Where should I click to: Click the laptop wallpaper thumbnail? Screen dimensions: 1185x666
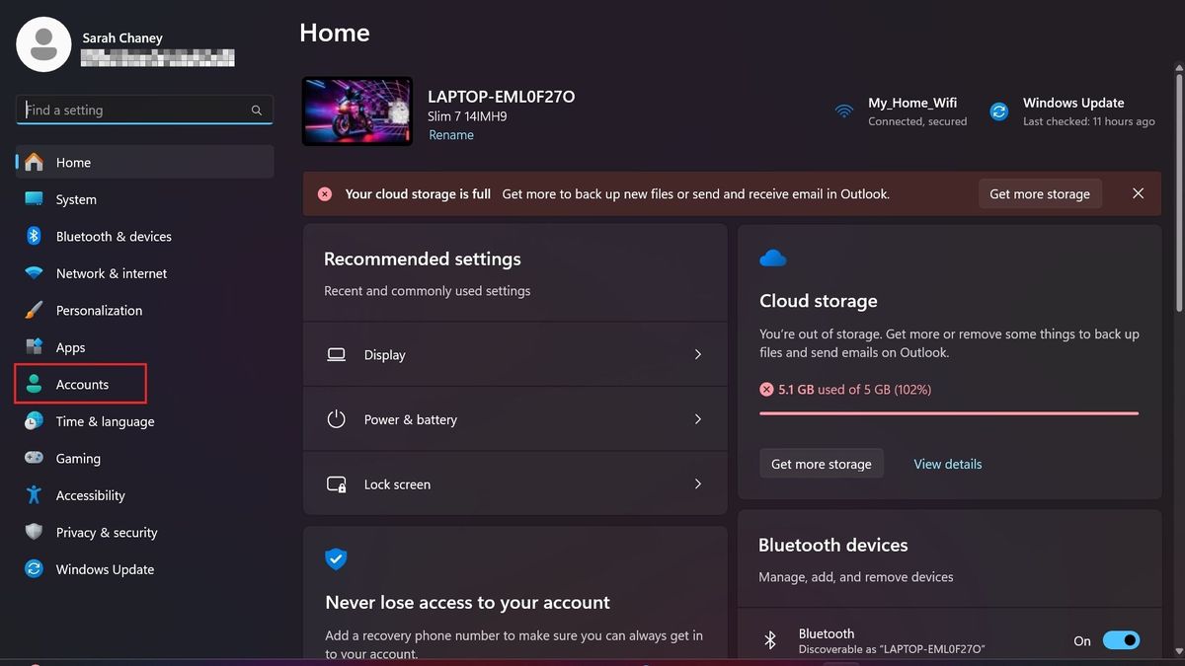tap(357, 111)
